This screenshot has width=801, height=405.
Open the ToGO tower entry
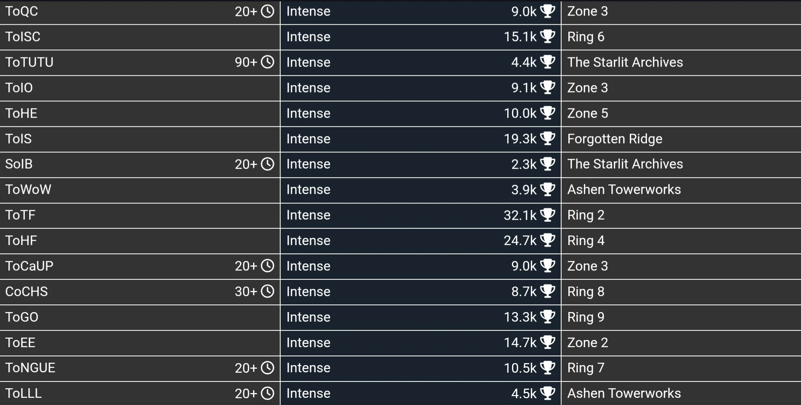point(22,317)
